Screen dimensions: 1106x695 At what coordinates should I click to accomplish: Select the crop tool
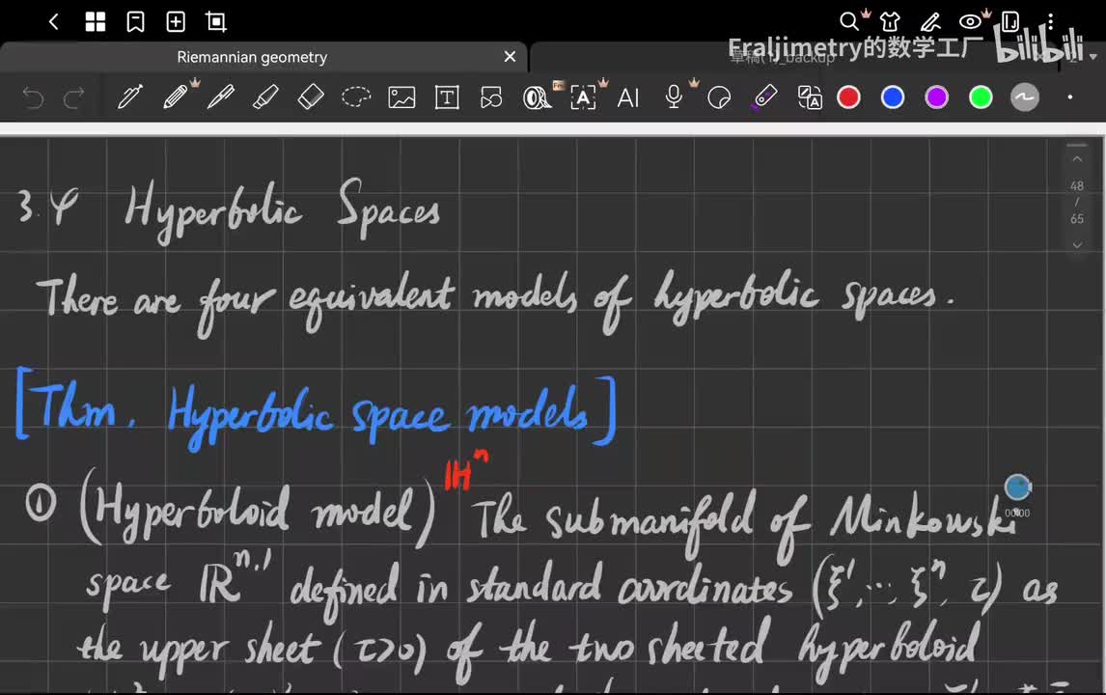(x=216, y=22)
